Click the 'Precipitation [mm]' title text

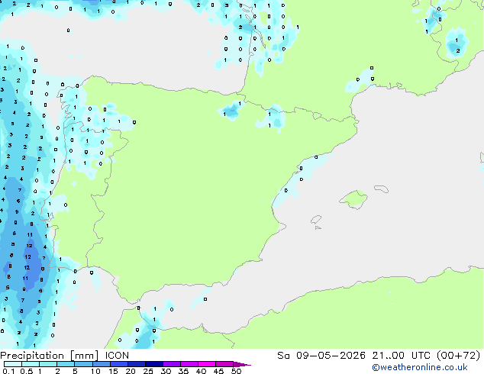(50, 356)
